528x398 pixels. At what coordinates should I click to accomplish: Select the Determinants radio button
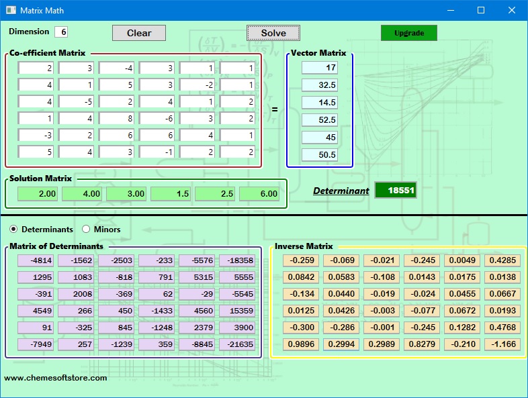(14, 230)
